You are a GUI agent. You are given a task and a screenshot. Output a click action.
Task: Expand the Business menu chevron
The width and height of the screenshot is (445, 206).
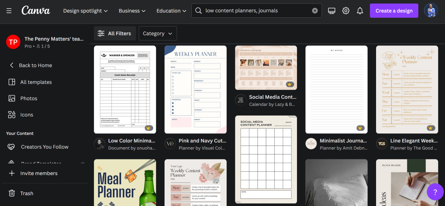pyautogui.click(x=132, y=10)
